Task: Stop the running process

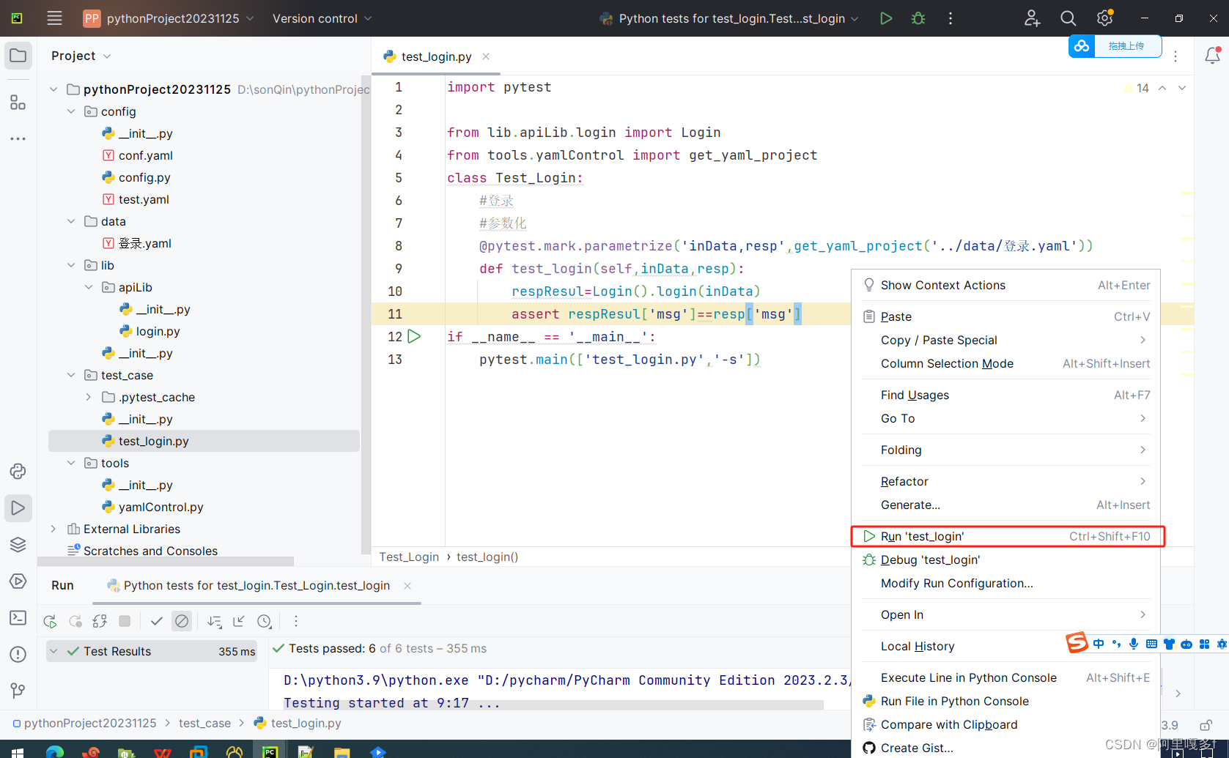Action: tap(125, 621)
